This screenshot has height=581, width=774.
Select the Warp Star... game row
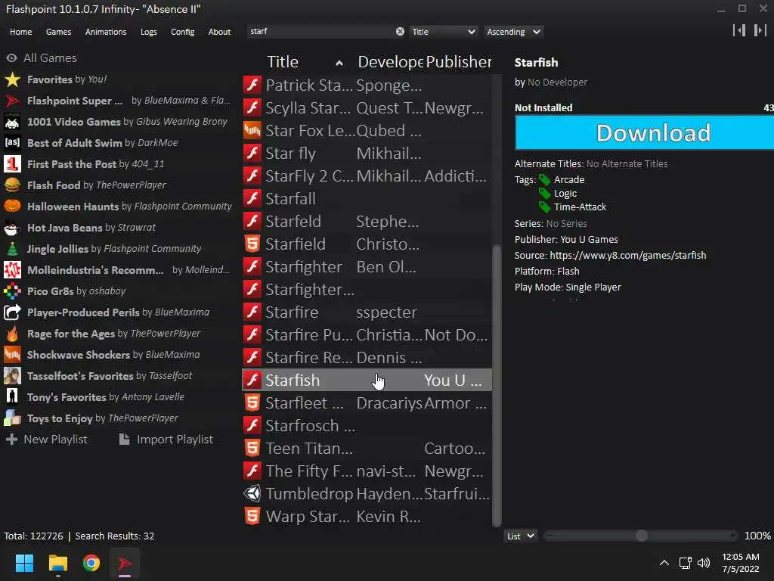[x=367, y=516]
